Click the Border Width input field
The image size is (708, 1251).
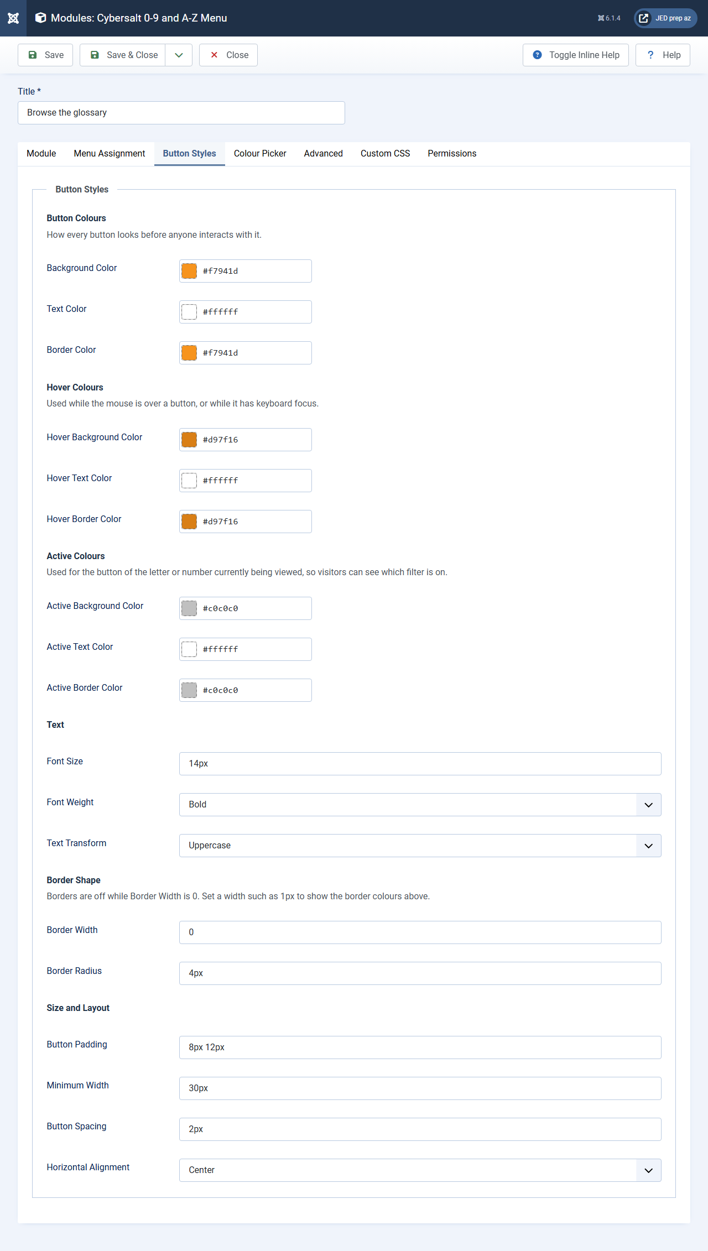click(x=420, y=932)
